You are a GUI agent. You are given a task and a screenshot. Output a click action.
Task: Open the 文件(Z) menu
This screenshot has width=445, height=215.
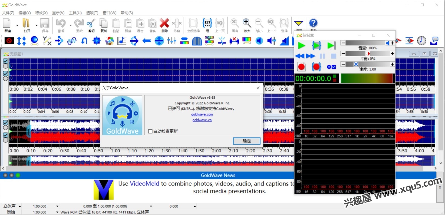(8, 13)
